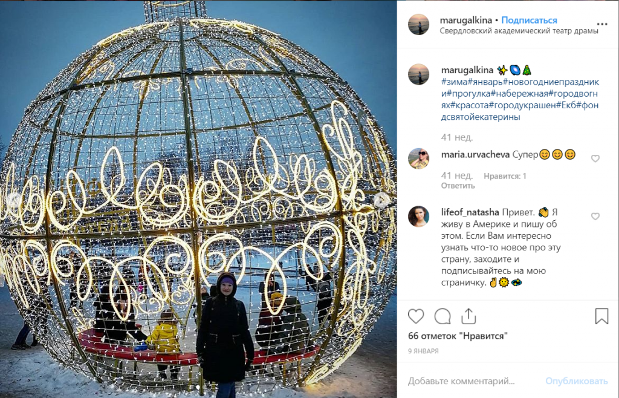Click Ответить under maria.urvacheva comment
619x398 pixels.
coord(458,186)
